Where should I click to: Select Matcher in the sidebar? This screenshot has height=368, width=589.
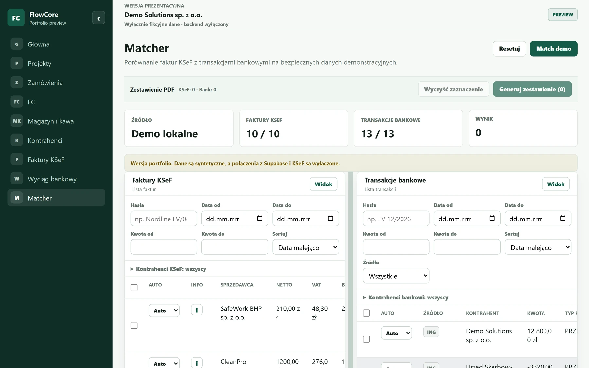56,198
